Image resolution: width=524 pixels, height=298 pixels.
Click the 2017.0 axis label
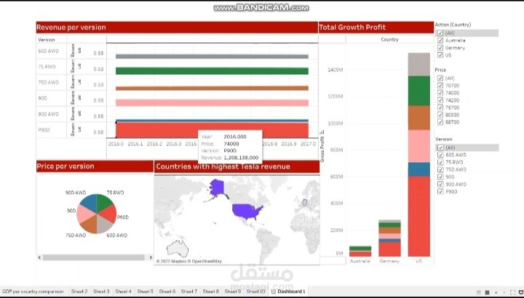308,144
